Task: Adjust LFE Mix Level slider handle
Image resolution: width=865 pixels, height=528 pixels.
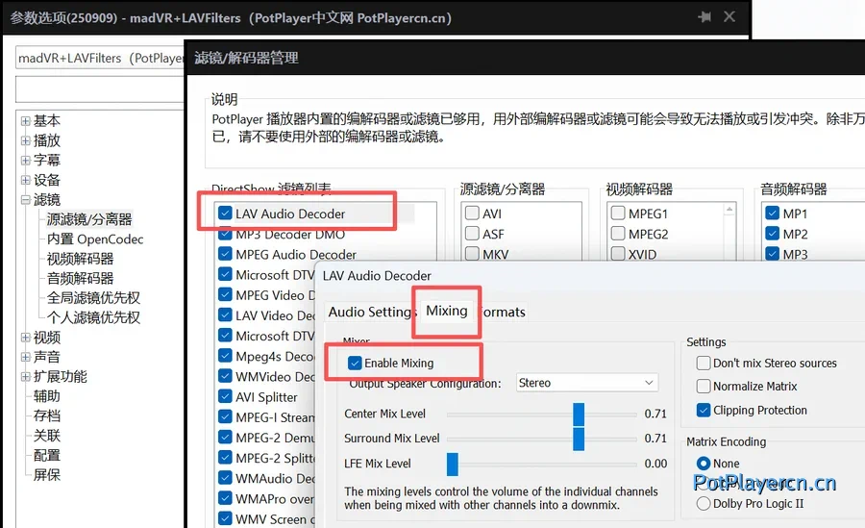Action: tap(453, 464)
